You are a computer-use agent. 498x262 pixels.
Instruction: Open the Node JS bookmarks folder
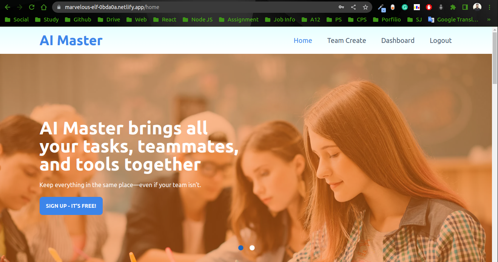pos(197,20)
